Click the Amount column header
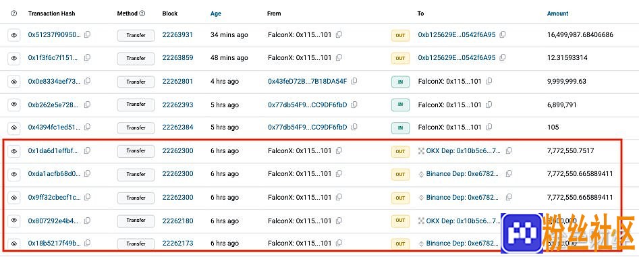The height and width of the screenshot is (257, 639). pos(557,13)
